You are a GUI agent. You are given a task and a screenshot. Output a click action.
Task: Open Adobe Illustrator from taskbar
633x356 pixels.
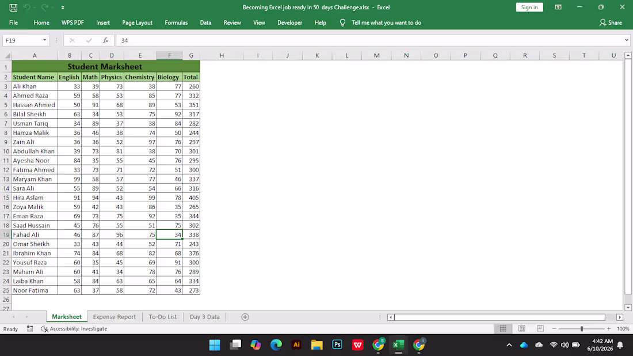point(296,344)
